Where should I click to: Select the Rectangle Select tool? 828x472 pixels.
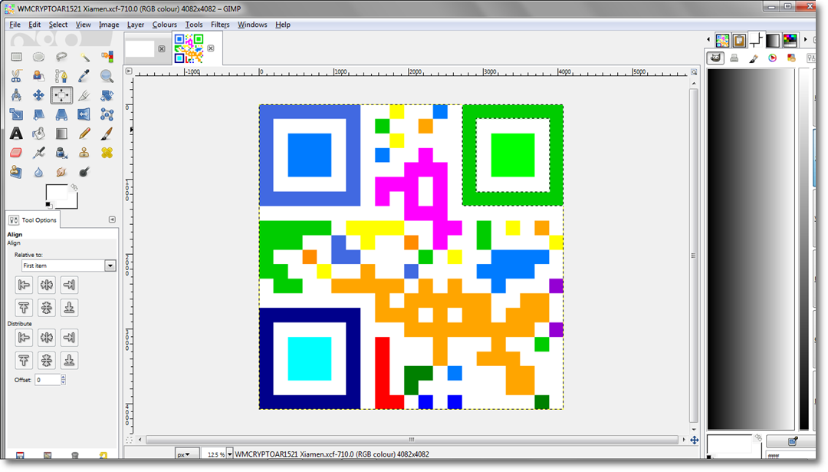tap(16, 57)
